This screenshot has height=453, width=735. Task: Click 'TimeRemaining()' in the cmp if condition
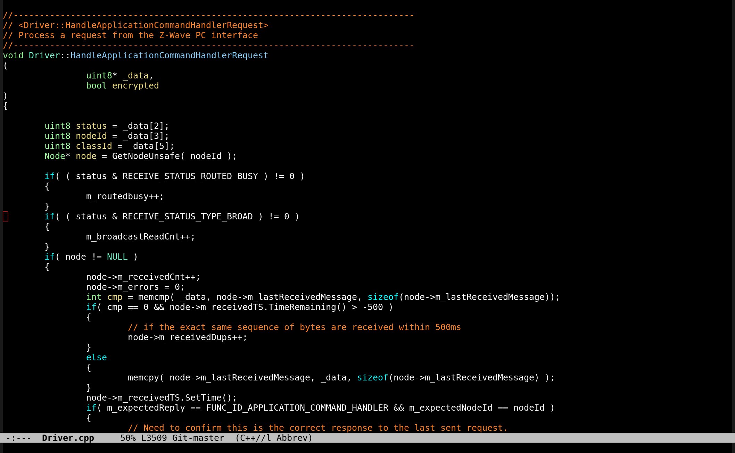tap(307, 307)
